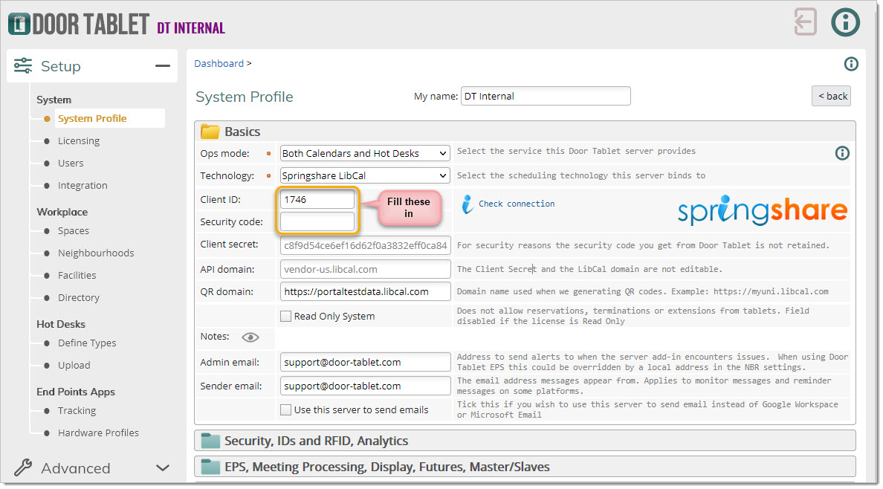This screenshot has width=883, height=489.
Task: Click the Door Tablet logo
Action: coord(78,24)
